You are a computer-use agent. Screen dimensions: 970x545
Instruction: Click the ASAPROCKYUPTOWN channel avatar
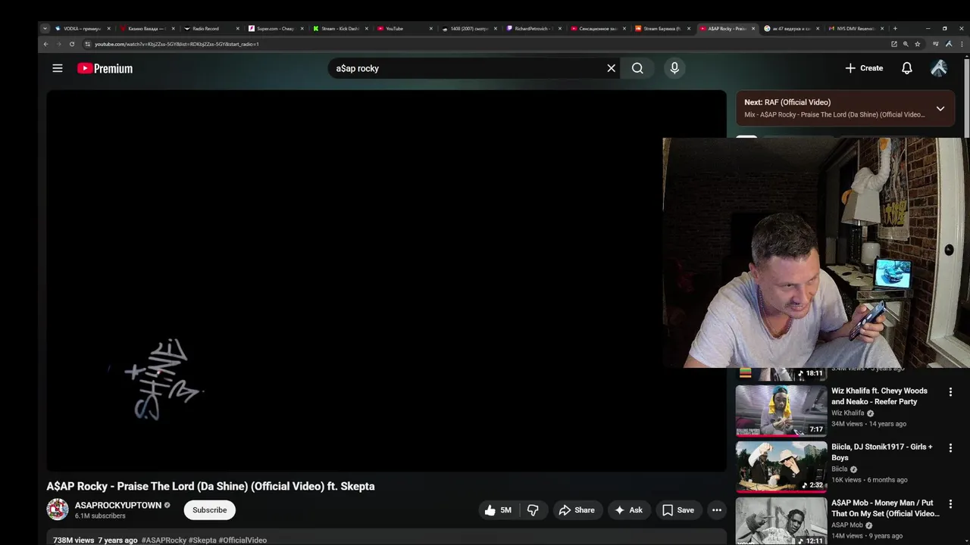coord(58,509)
